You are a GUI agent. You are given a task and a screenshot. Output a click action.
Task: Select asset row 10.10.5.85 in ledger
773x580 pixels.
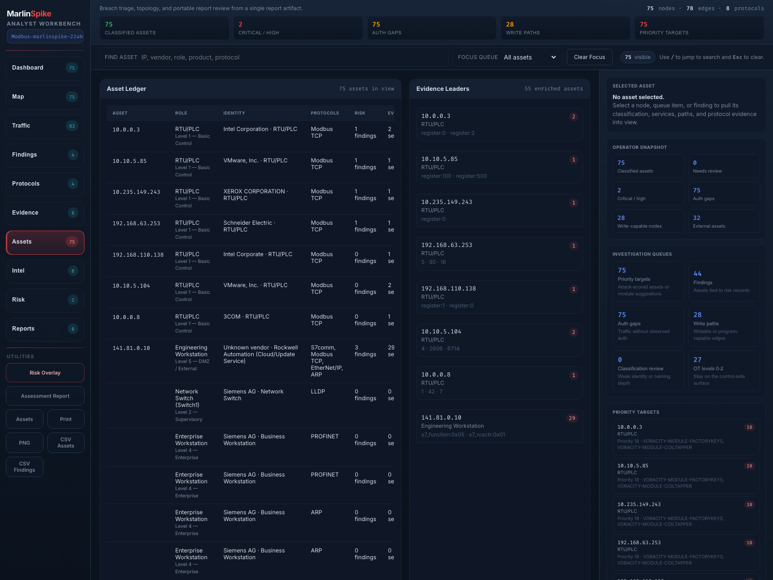point(250,168)
